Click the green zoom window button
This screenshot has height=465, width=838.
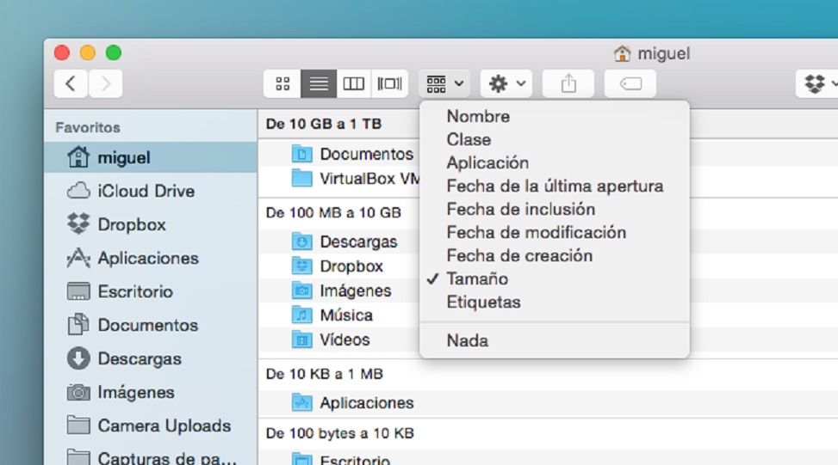coord(114,53)
